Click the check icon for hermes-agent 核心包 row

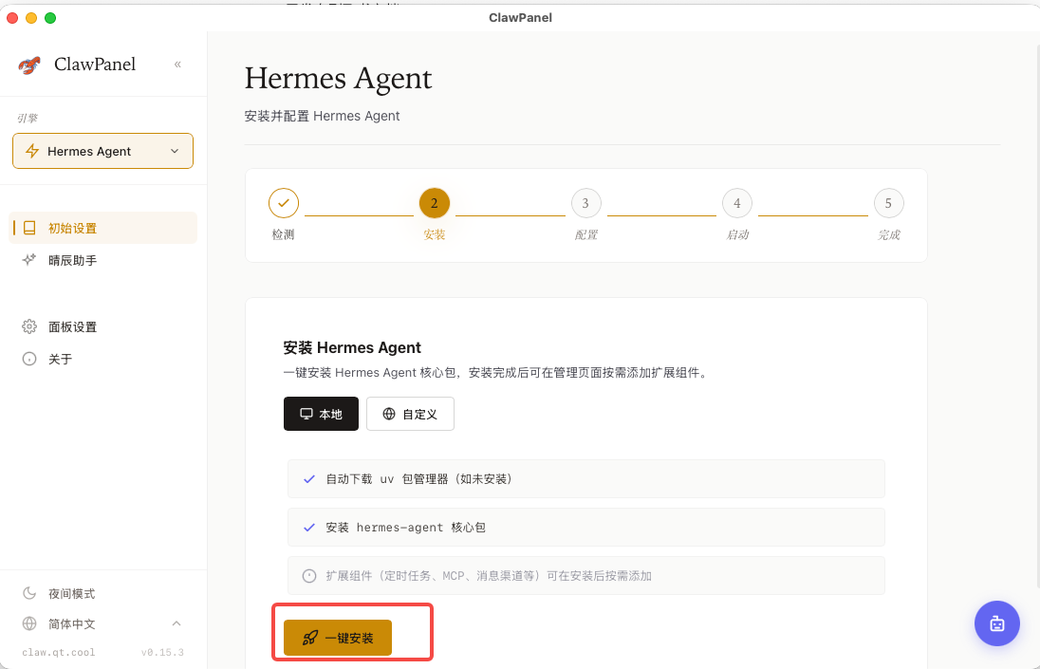pos(309,527)
